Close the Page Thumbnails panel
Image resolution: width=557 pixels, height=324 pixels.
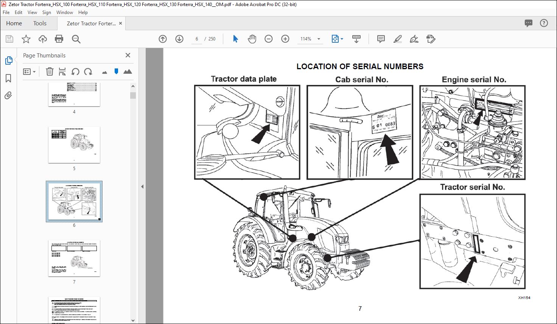[x=128, y=55]
